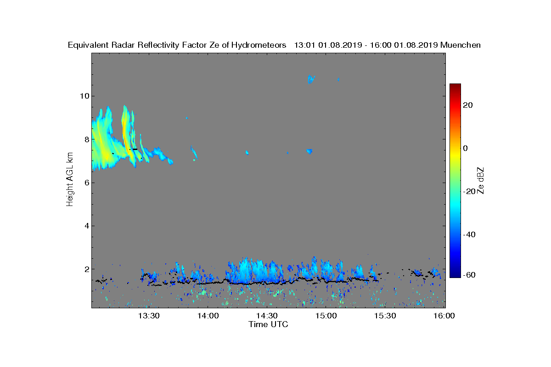Click the dark blue bottom of the colorbar
Screen dimensions: 551x367
tap(455, 274)
